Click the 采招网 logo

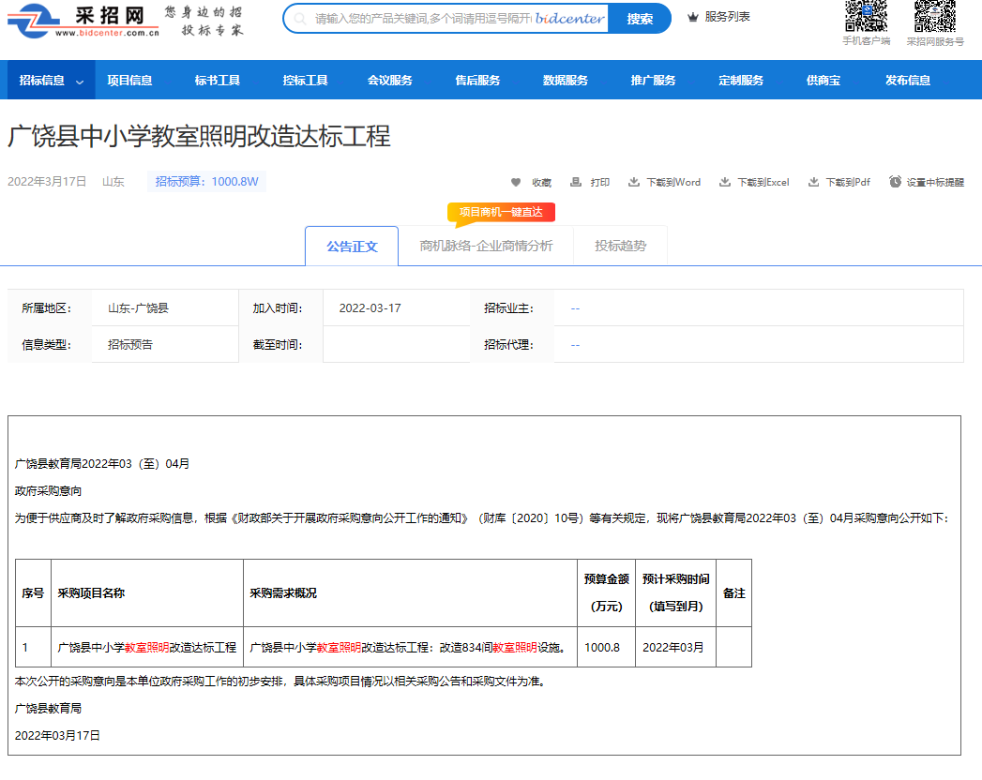tap(83, 21)
